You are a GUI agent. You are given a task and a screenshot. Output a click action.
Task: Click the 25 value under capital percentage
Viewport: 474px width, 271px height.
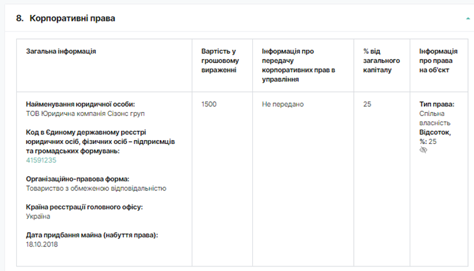[367, 104]
